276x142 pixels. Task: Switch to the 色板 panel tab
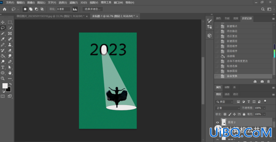(x=227, y=18)
